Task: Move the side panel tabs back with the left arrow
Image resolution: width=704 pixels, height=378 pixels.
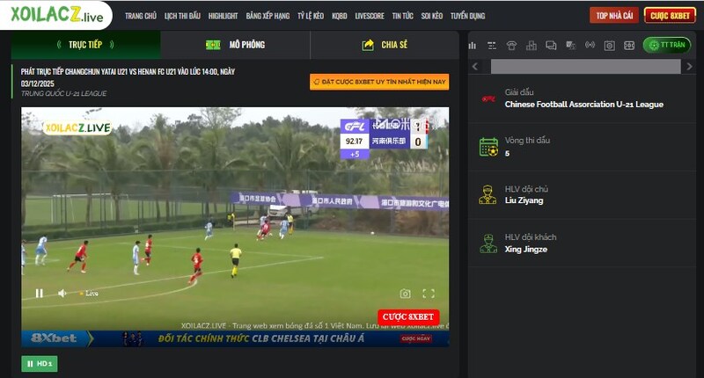Action: 475,67
